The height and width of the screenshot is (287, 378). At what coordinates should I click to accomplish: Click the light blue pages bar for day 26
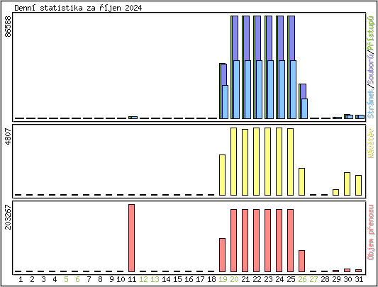pos(304,108)
